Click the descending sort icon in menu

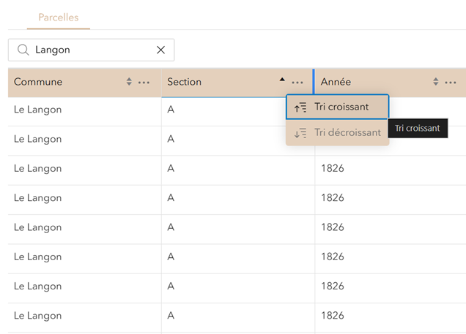click(x=300, y=133)
